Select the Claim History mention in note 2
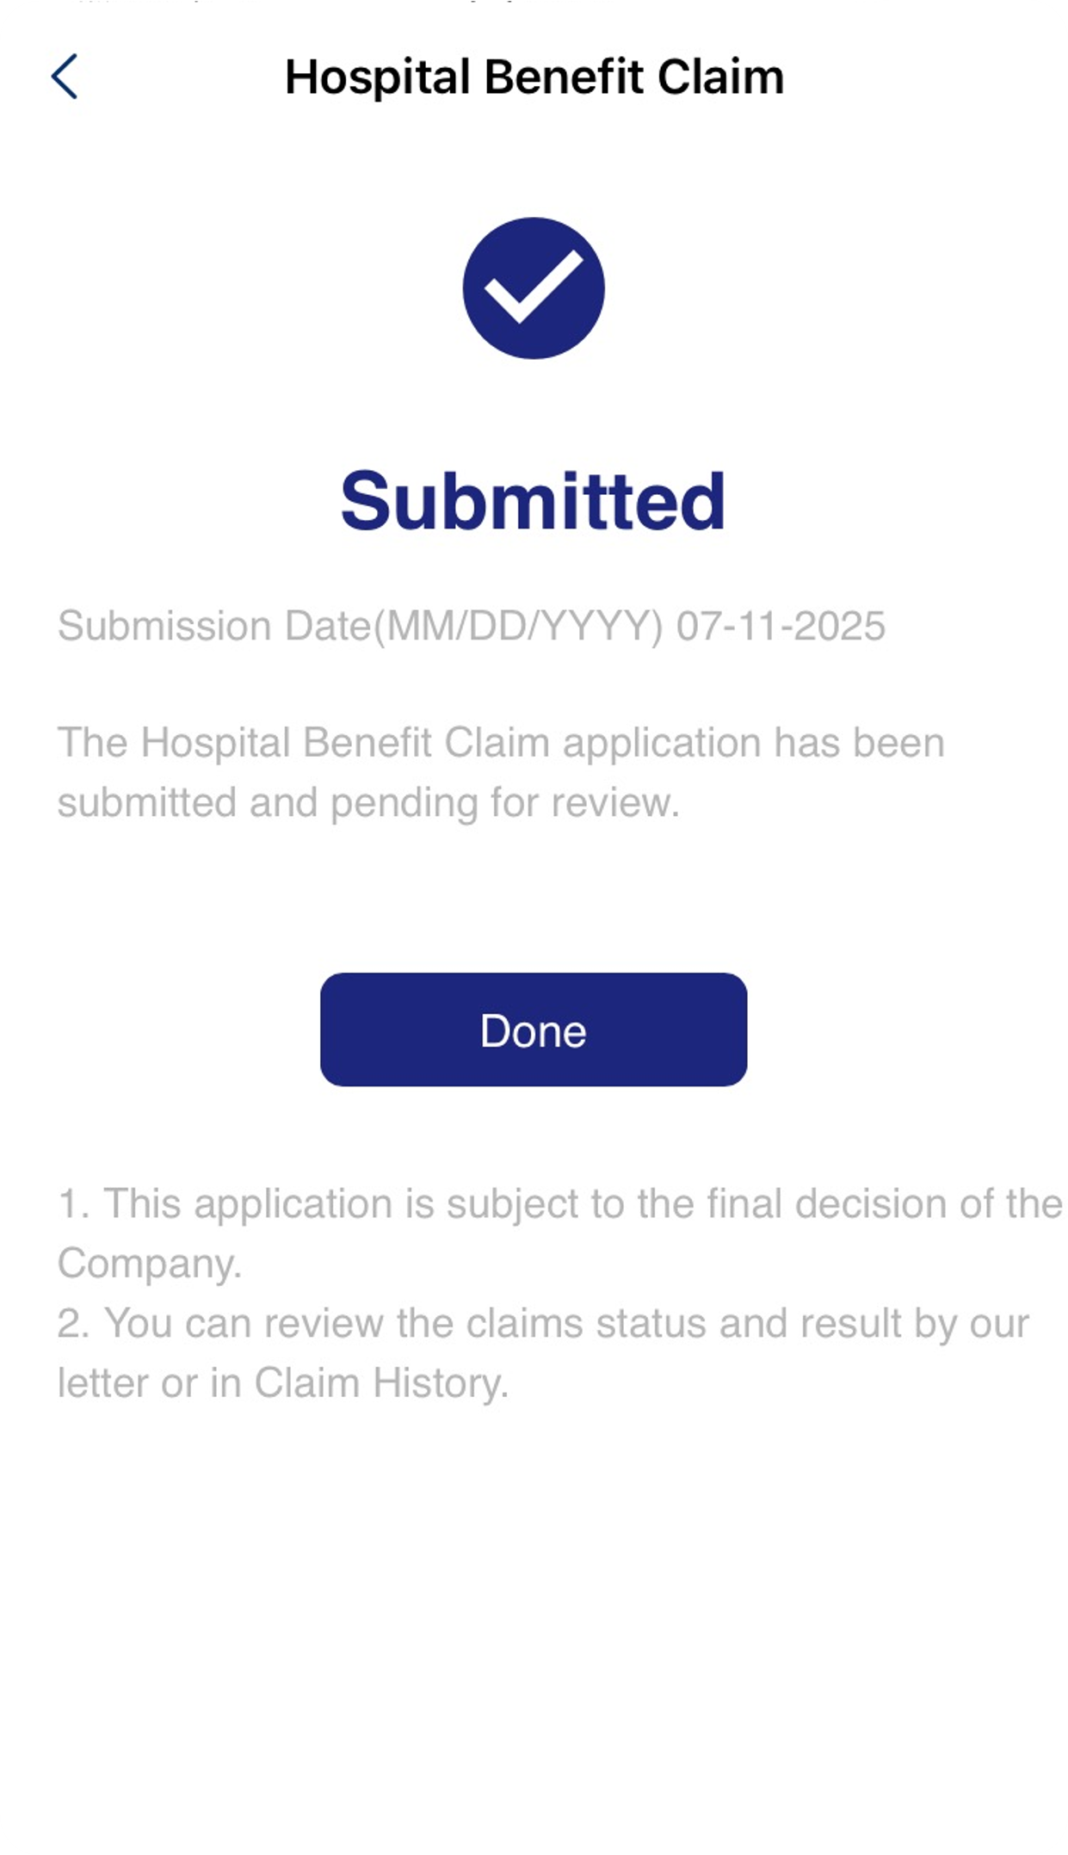 point(380,1380)
